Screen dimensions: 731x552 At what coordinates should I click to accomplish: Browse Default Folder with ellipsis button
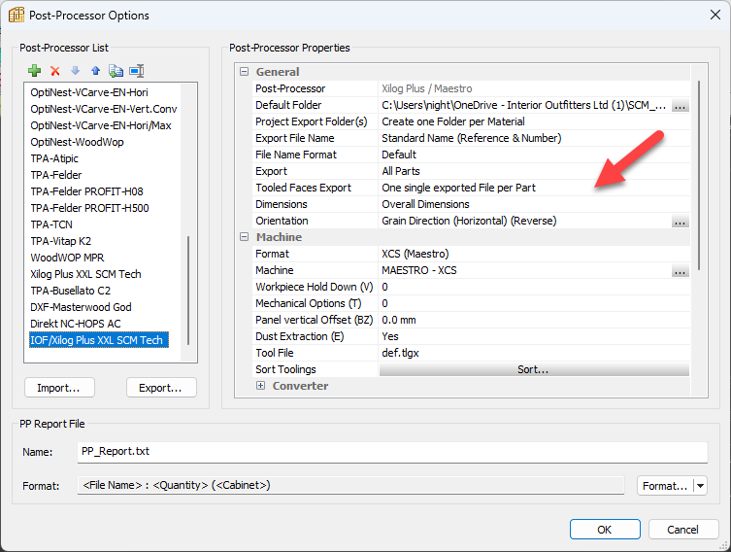(680, 106)
